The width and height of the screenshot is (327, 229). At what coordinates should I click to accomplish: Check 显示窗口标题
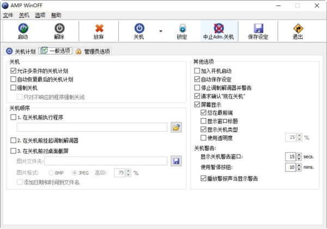(203, 121)
